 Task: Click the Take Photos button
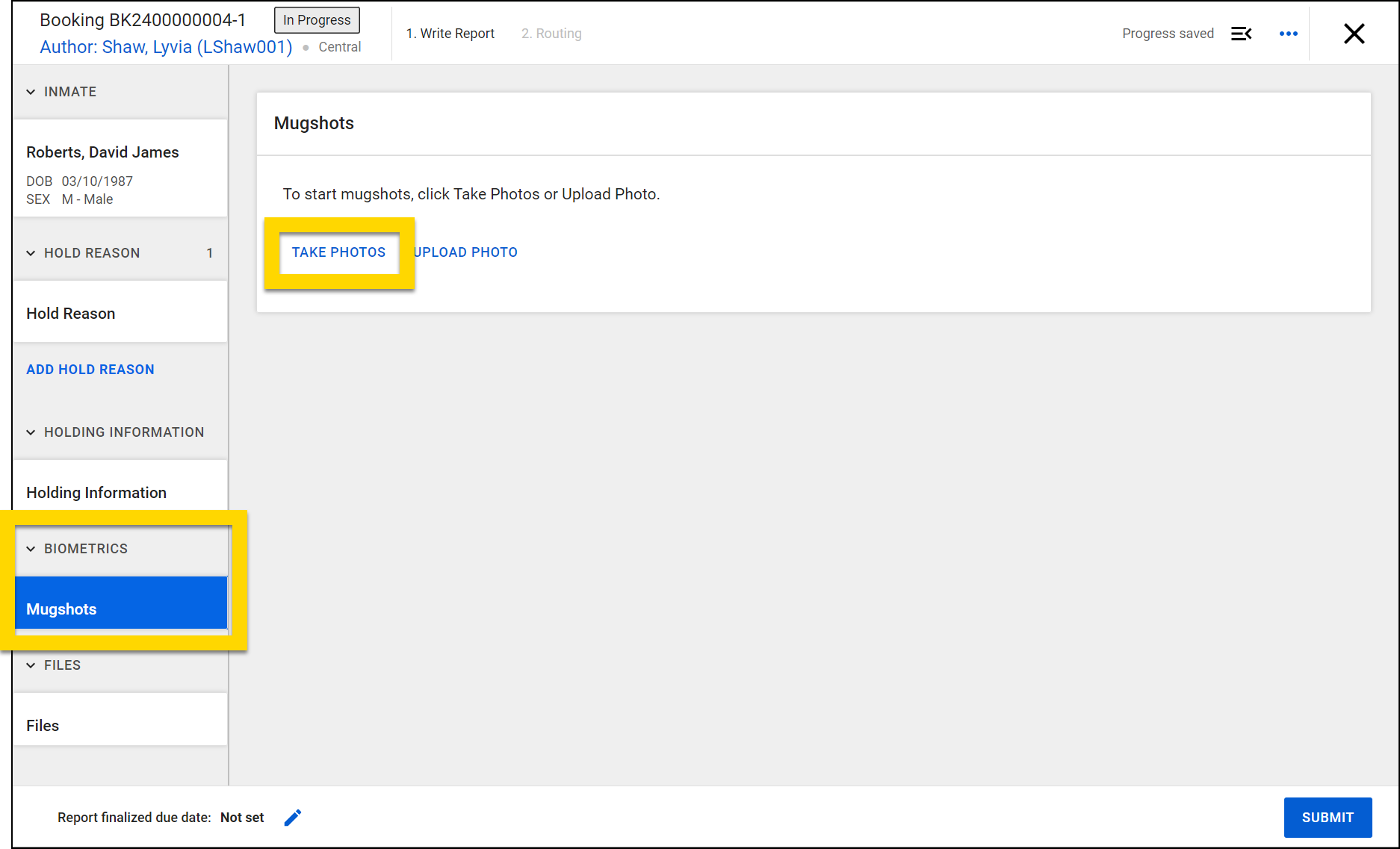(x=338, y=252)
